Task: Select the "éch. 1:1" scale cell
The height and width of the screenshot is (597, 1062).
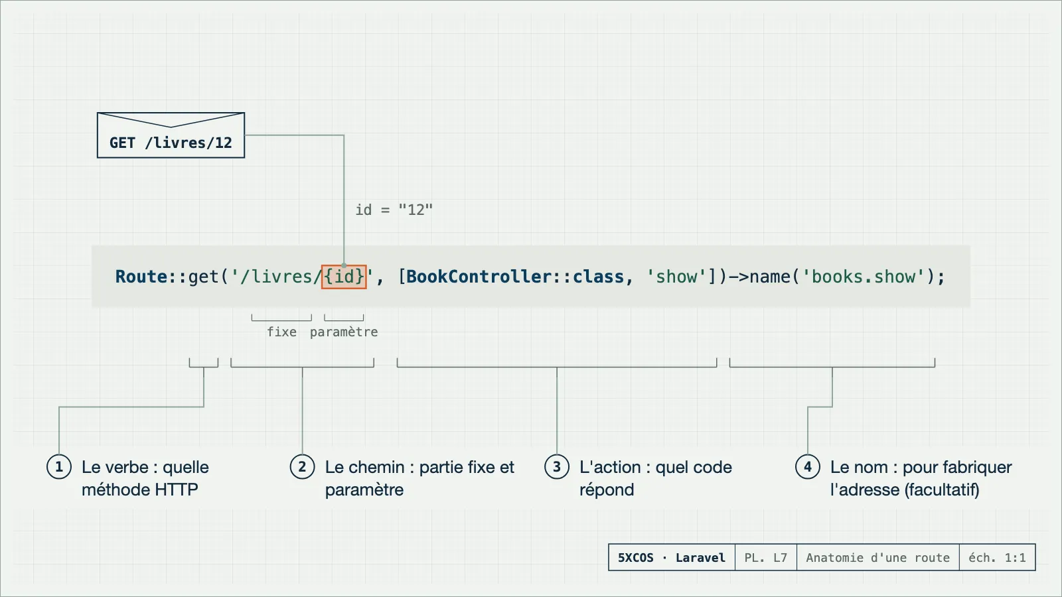Action: click(998, 558)
